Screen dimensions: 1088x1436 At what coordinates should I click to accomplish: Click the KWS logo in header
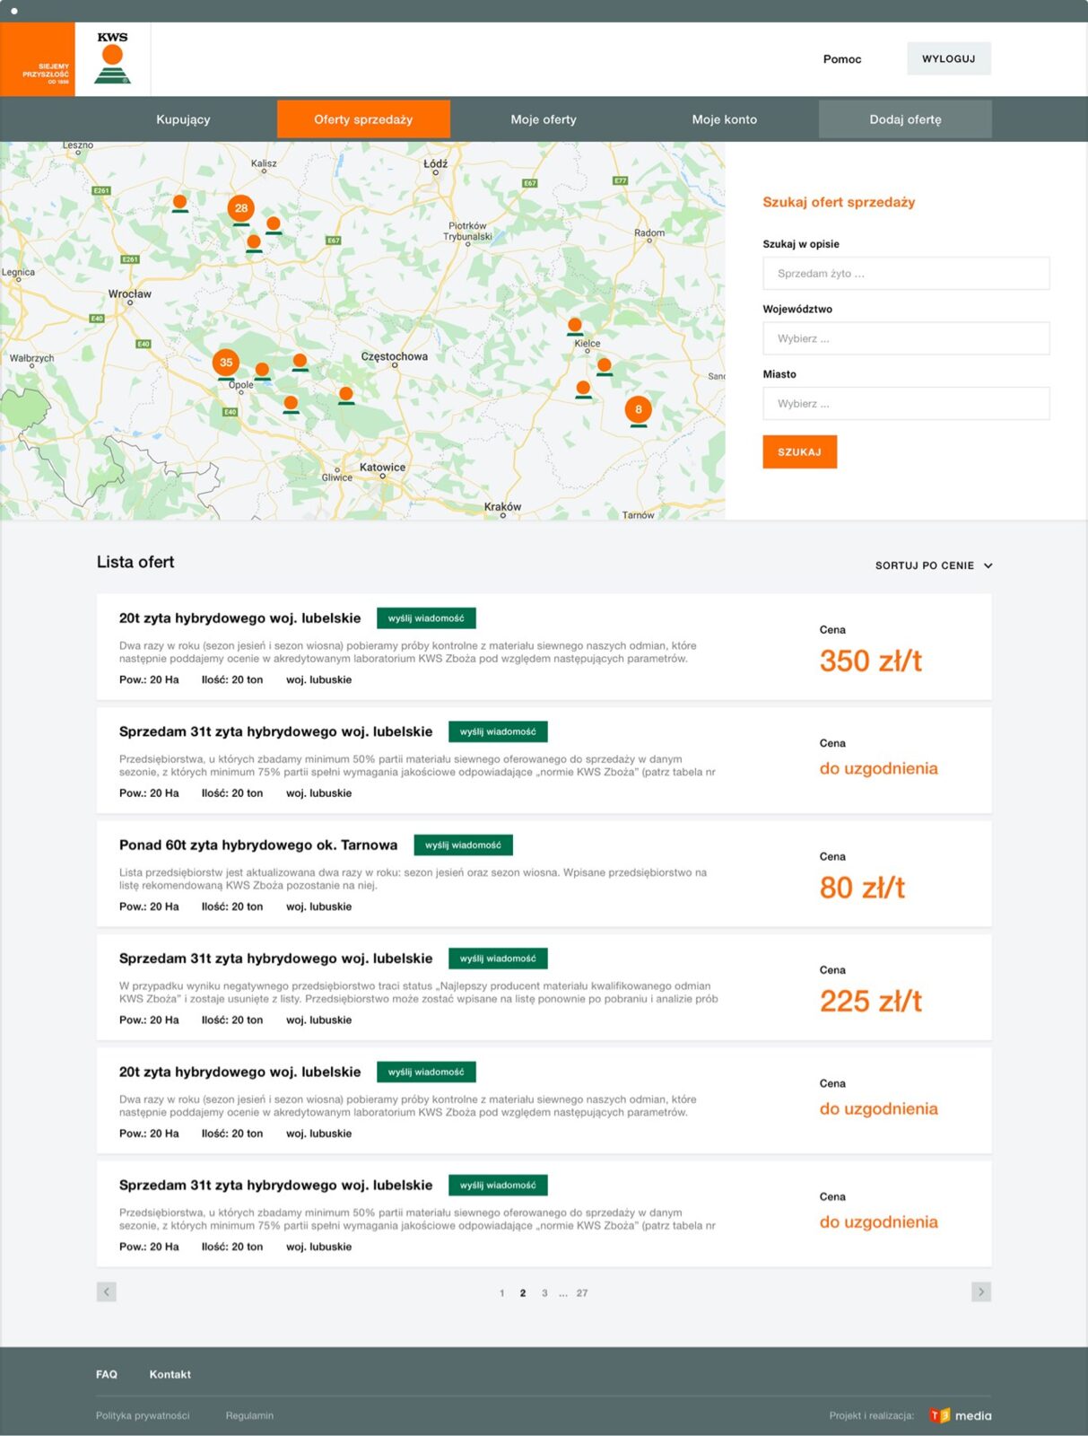113,58
